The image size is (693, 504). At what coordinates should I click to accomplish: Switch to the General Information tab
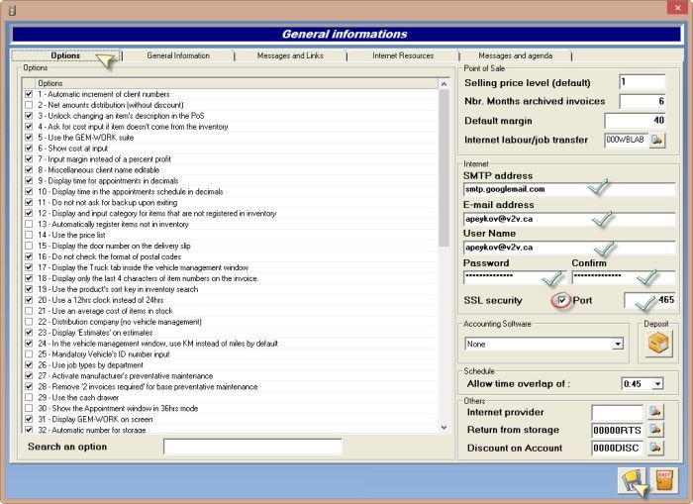click(178, 55)
